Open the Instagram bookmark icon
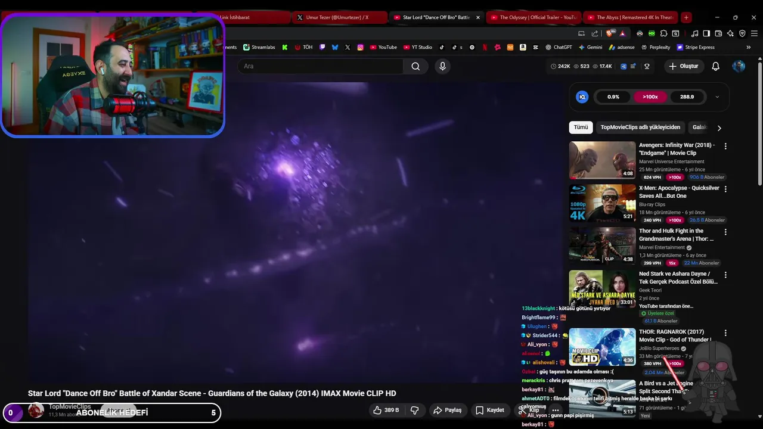 click(x=360, y=47)
